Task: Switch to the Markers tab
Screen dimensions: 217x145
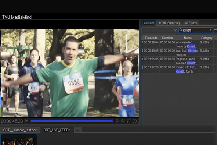Action: [148, 23]
